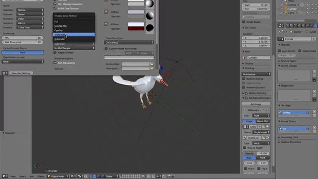
Task: Toggle Double Sided checkbox
Action: 300,51
